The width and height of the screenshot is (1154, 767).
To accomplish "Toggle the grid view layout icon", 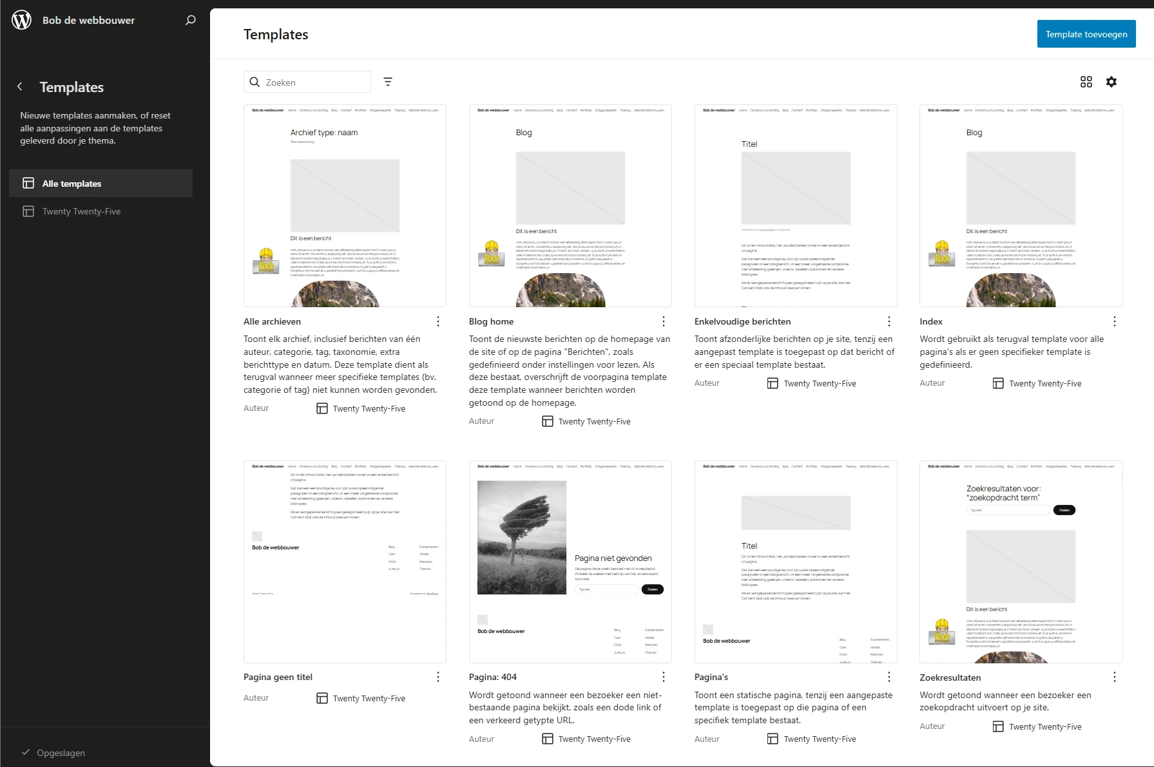I will point(1087,82).
